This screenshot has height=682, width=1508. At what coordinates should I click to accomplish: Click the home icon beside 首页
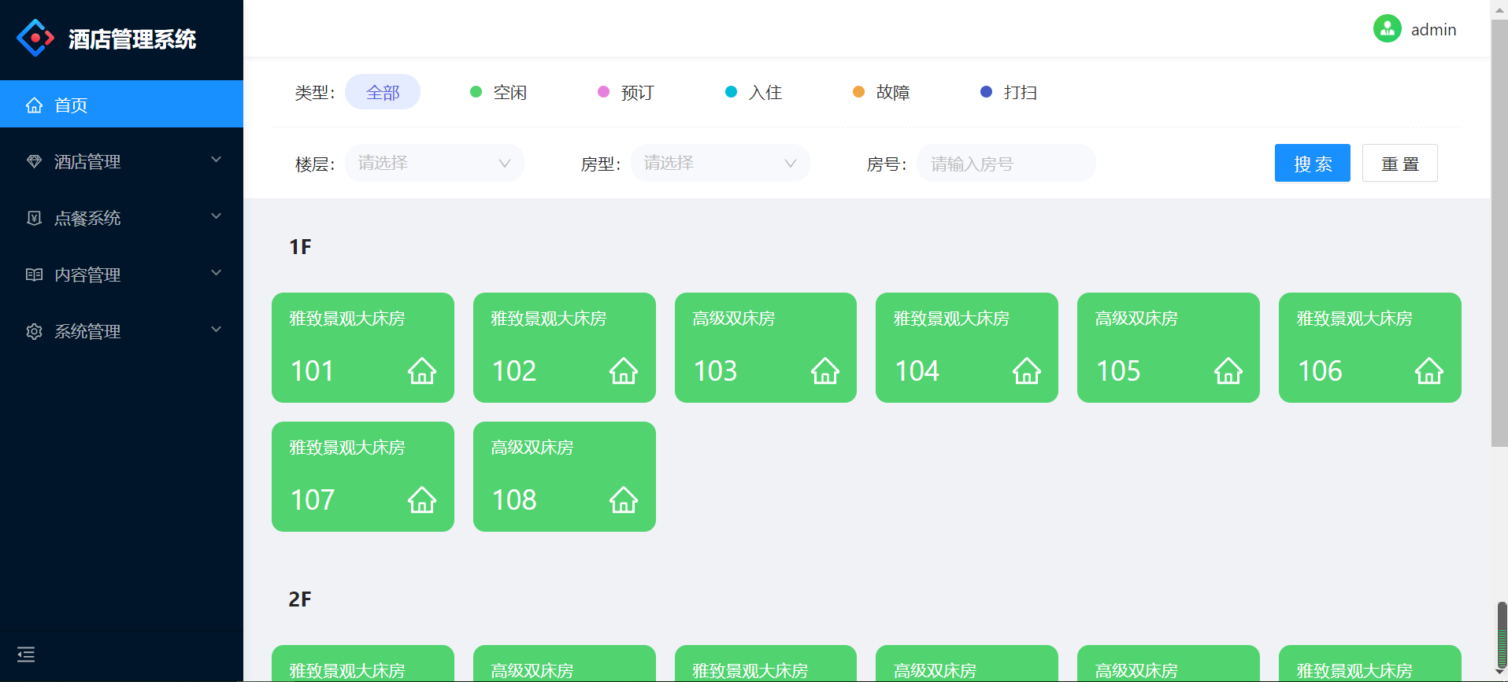(34, 105)
